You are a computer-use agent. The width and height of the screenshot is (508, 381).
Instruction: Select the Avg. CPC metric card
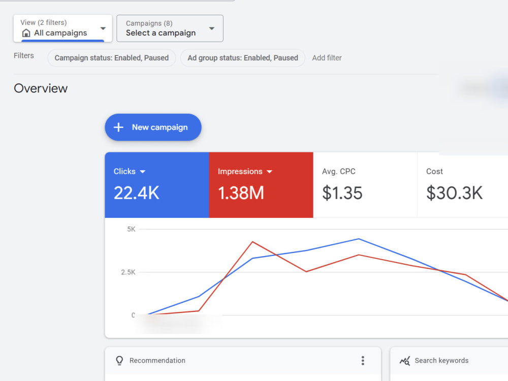(365, 185)
